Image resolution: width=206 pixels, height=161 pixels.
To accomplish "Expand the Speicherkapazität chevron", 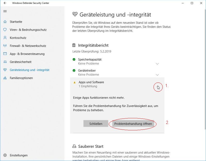I will coord(157,64).
